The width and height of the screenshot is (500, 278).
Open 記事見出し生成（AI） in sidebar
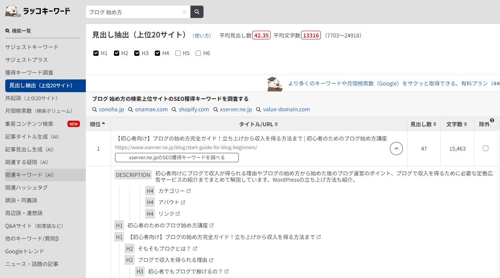pos(30,149)
